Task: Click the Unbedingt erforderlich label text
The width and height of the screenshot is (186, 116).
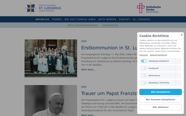Action: 159,61
